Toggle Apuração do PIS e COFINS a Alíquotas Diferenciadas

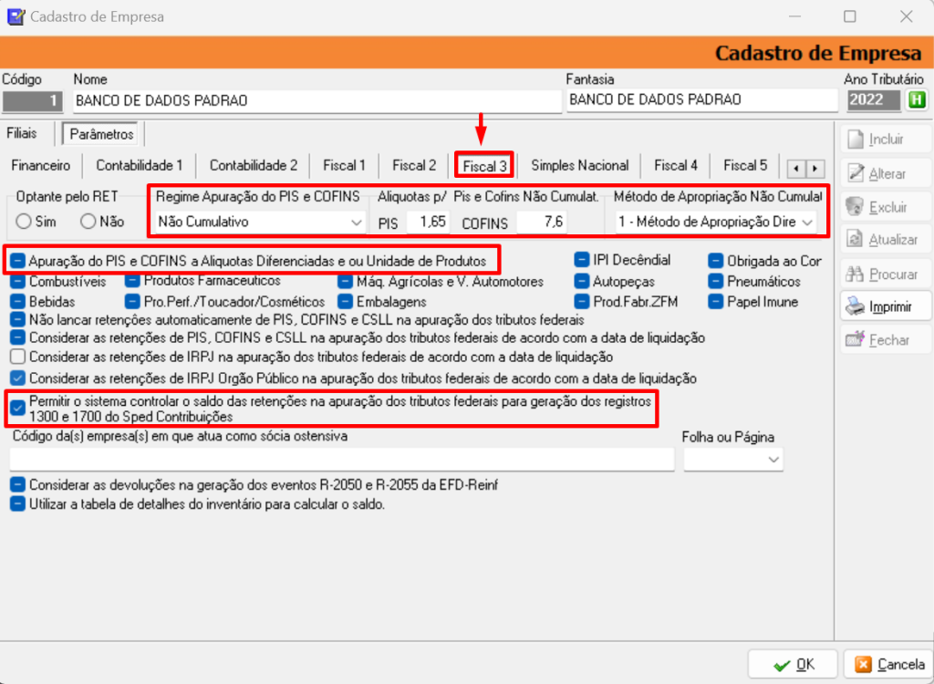pos(18,261)
